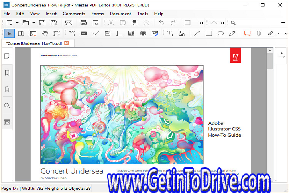Open the Tools menu
This screenshot has height=193, width=289.
click(x=142, y=14)
